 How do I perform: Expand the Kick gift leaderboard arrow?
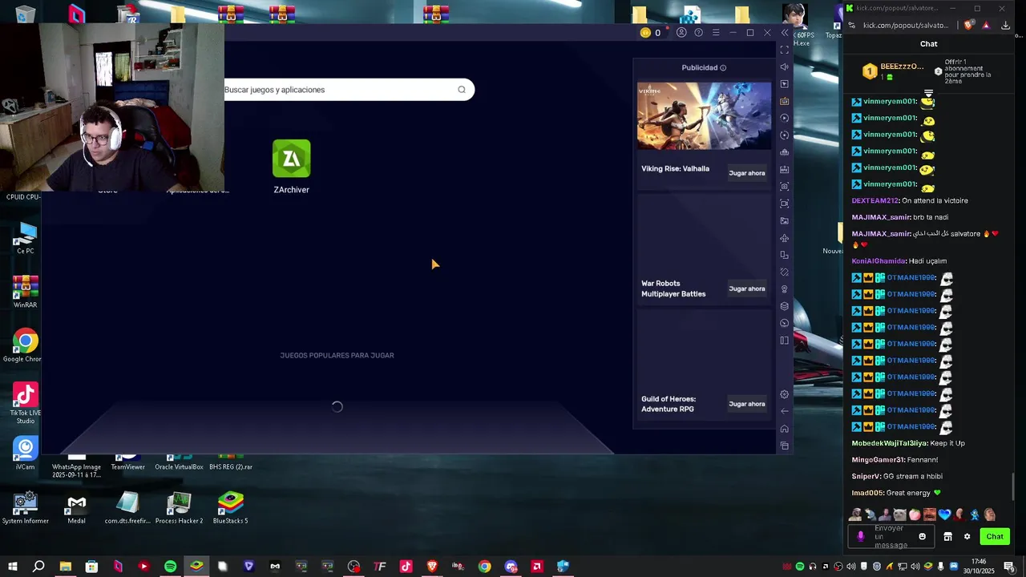pyautogui.click(x=928, y=93)
